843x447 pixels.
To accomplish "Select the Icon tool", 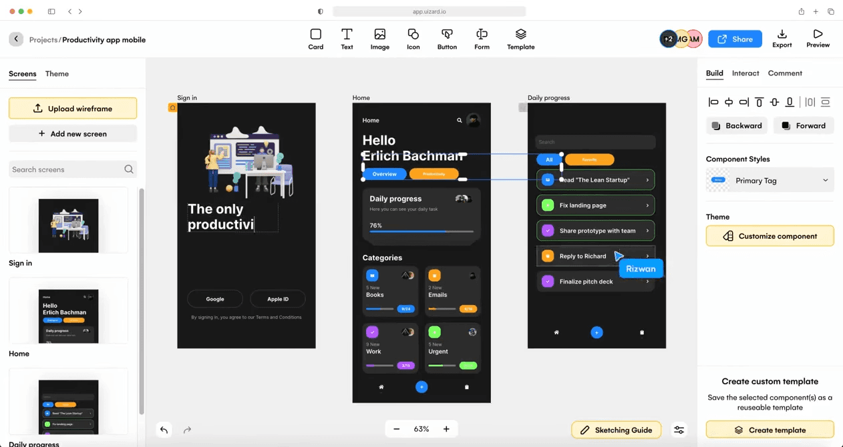I will click(x=413, y=39).
